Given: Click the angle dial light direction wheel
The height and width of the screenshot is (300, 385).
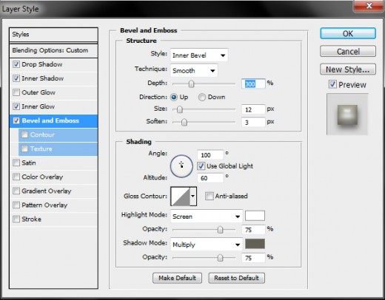Looking at the screenshot, I should pos(181,166).
